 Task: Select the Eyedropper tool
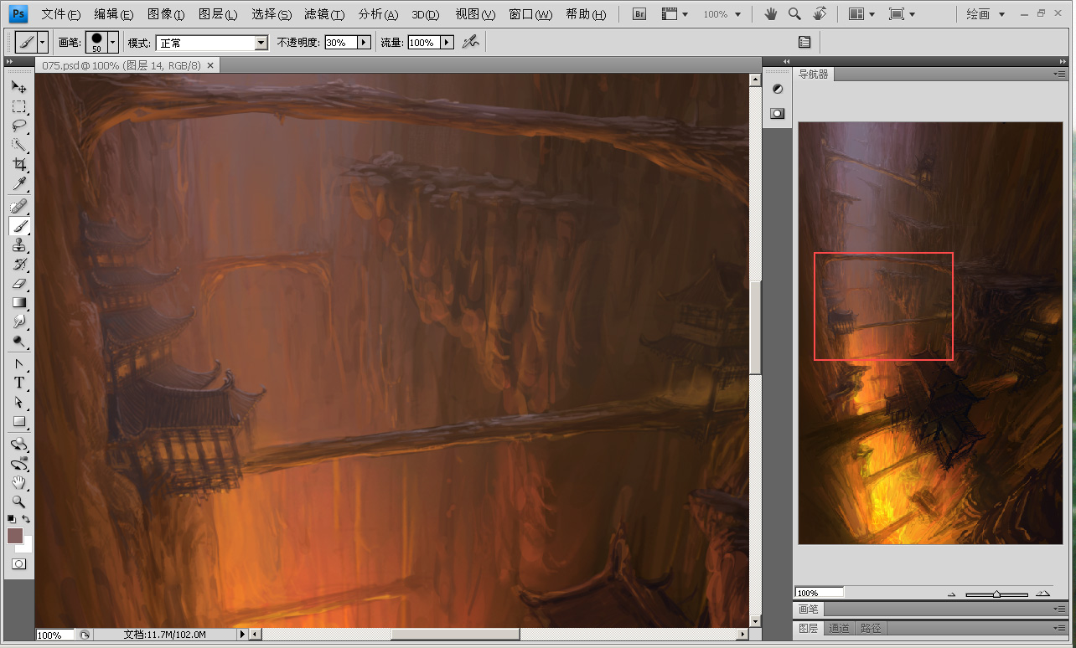(18, 183)
